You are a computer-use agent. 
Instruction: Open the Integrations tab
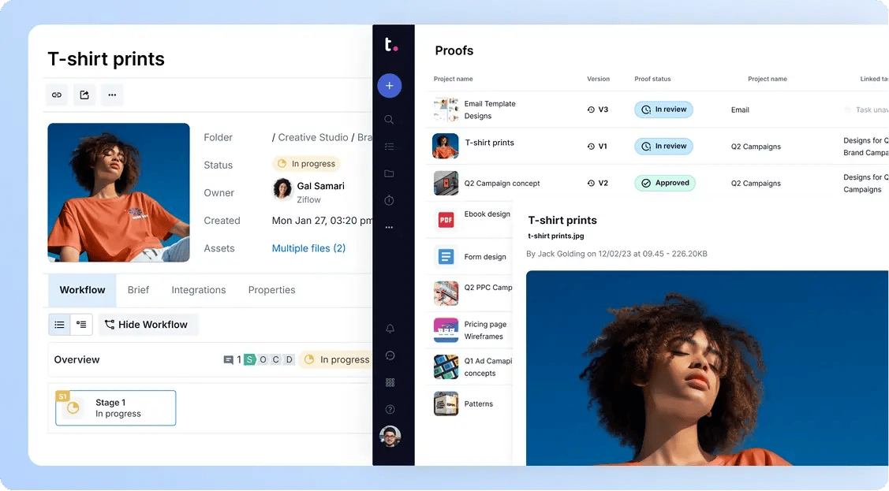point(198,290)
